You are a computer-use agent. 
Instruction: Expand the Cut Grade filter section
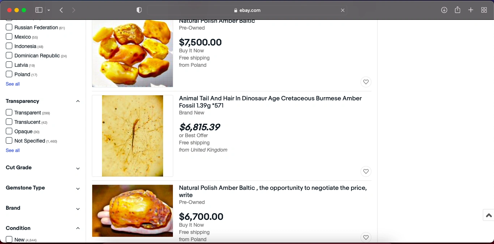(x=78, y=168)
